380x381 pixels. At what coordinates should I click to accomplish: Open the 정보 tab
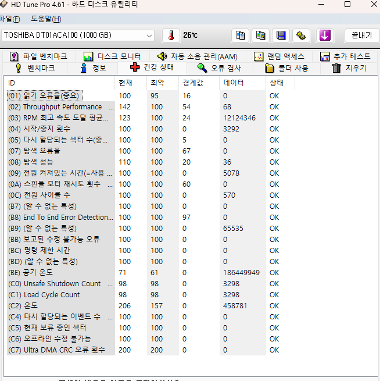(94, 68)
